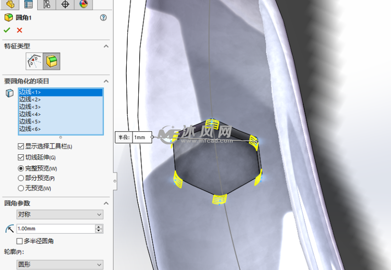Enable 多半径圆角 checkbox
Screen dimensions: 391x270
(x=20, y=241)
